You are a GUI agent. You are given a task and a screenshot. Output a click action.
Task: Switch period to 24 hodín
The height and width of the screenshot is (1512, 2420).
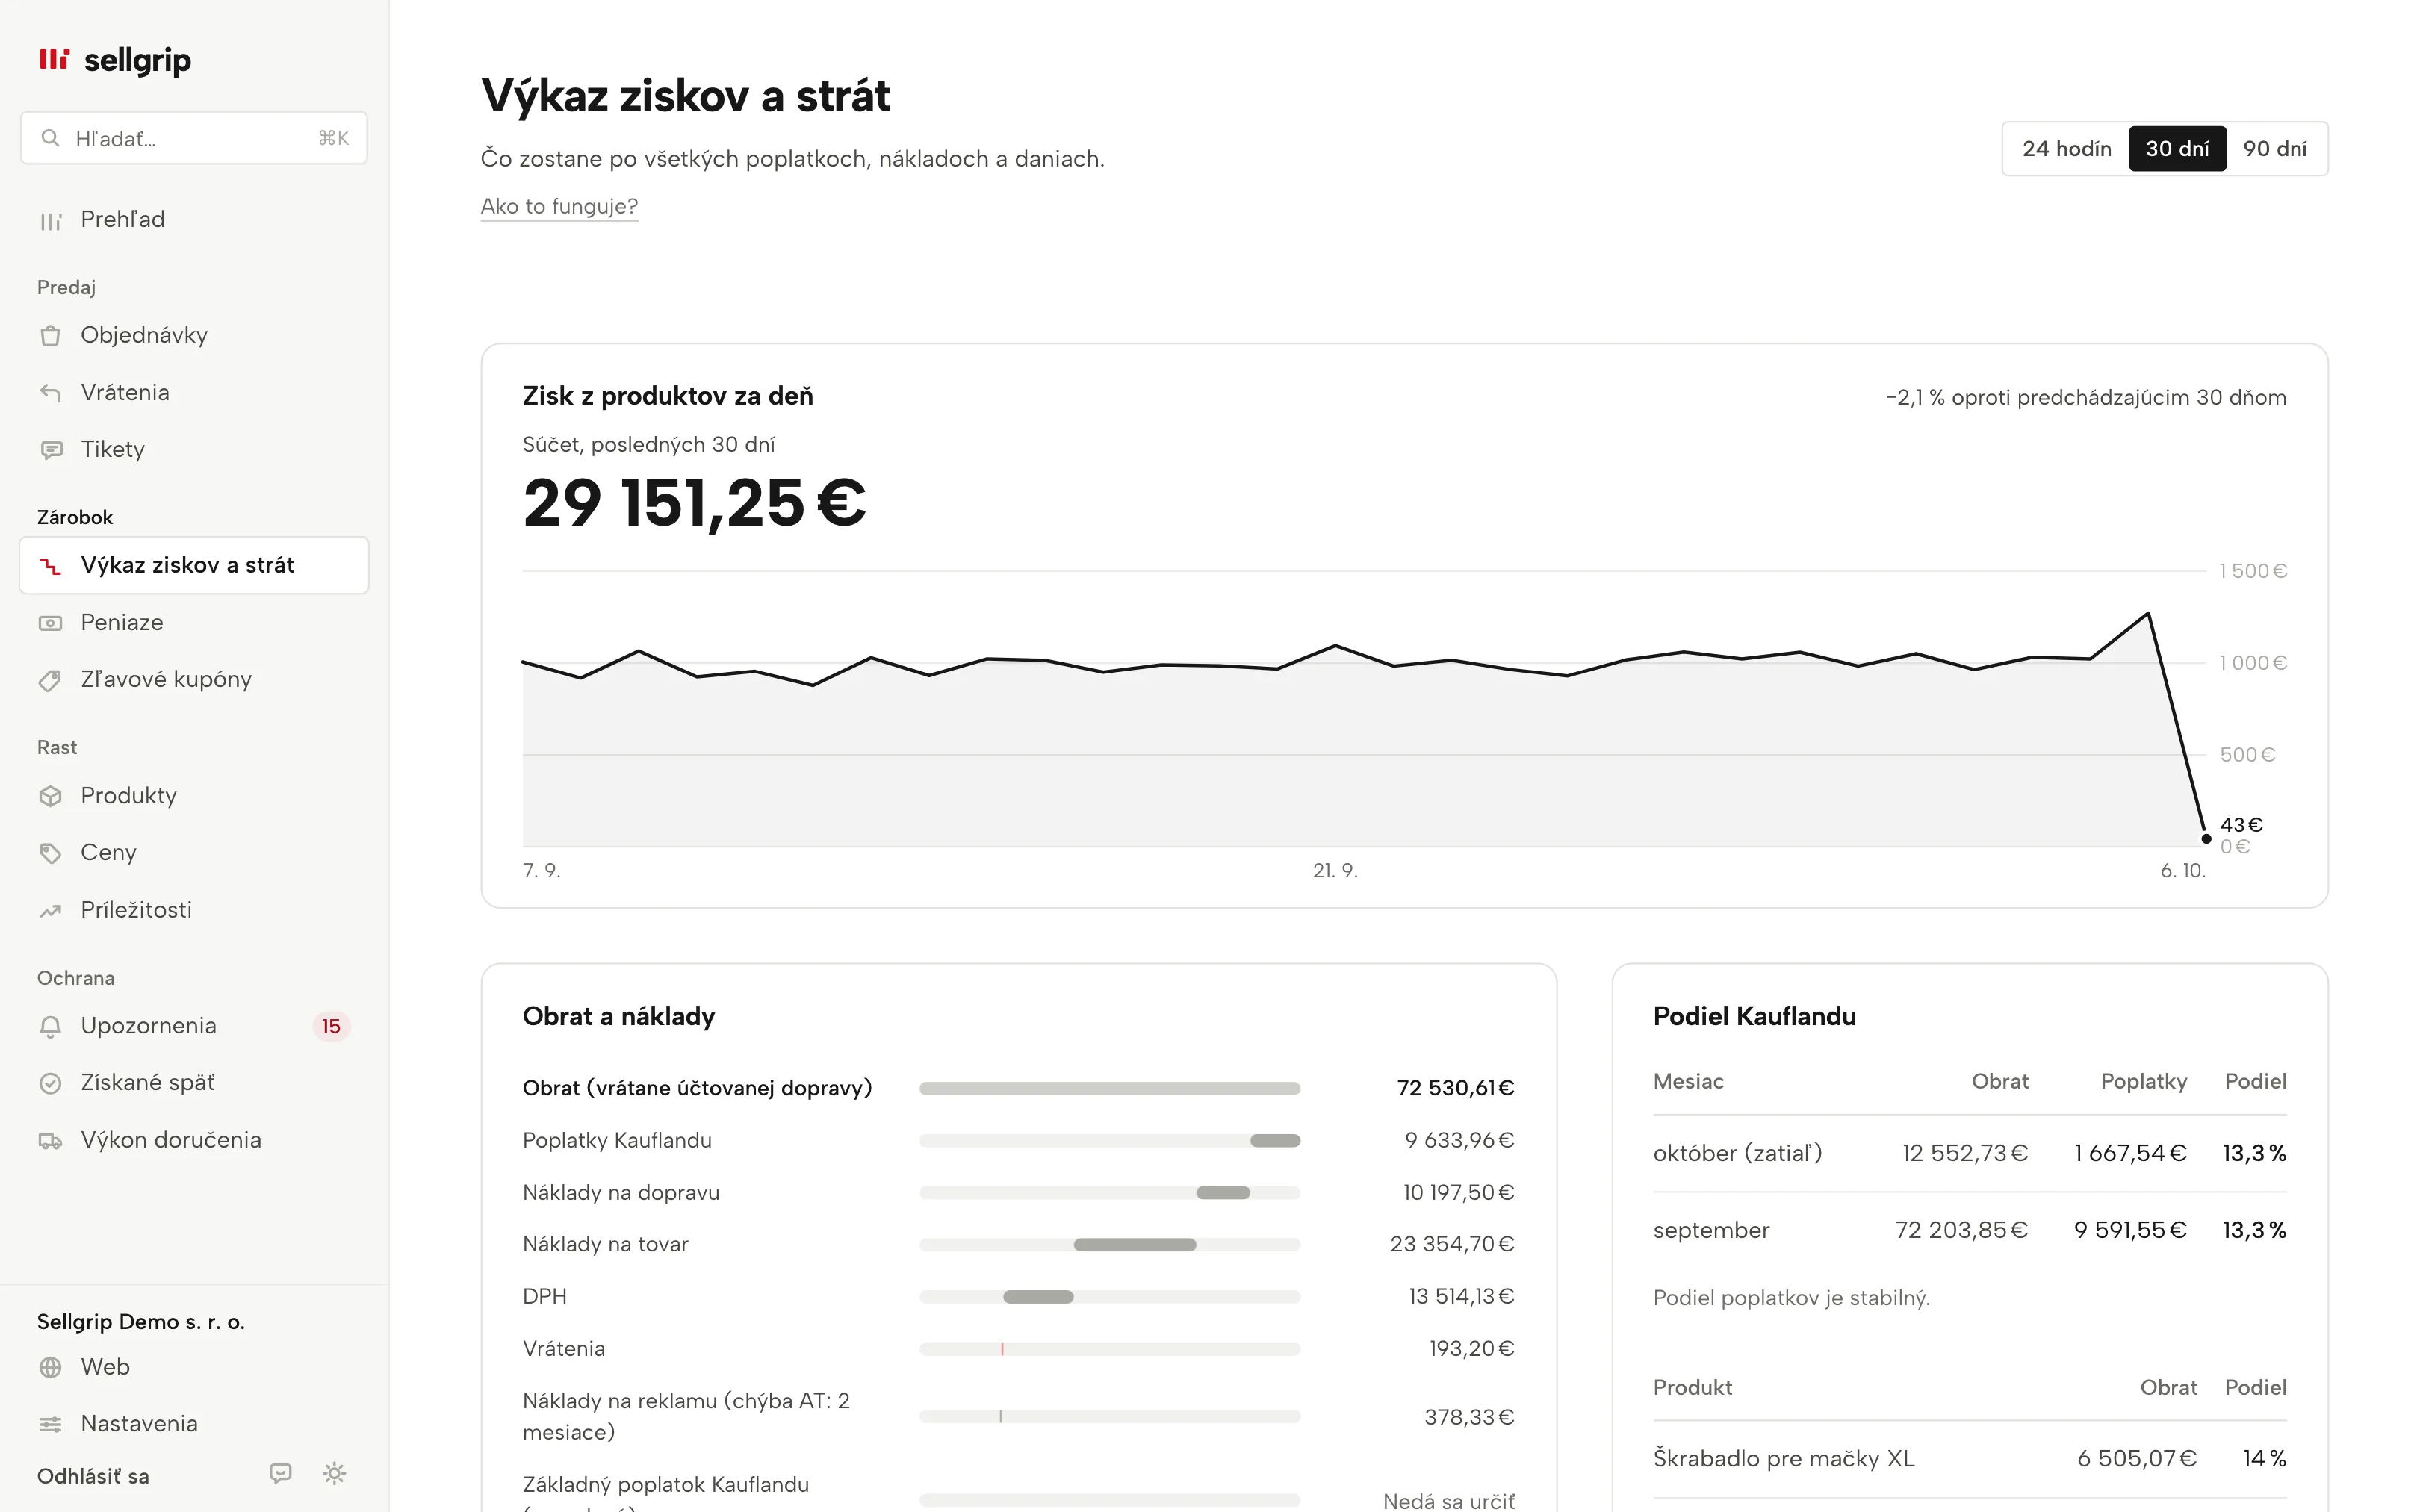[2066, 149]
